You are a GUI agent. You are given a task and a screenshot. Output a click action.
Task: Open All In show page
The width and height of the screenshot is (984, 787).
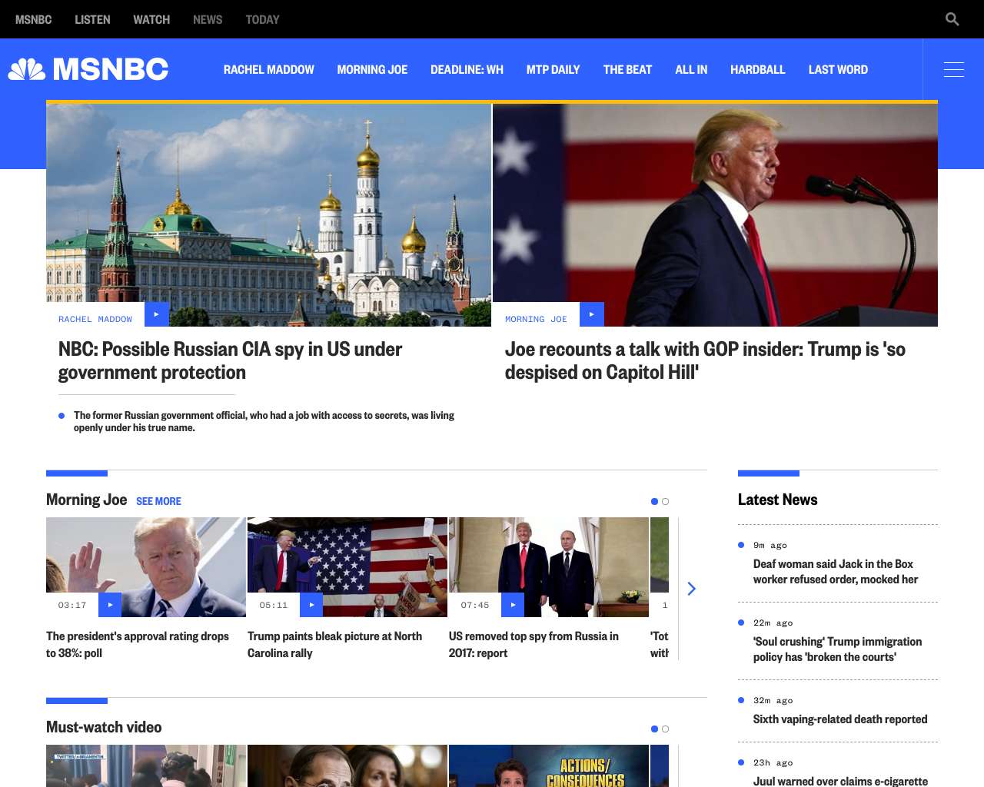pyautogui.click(x=691, y=69)
